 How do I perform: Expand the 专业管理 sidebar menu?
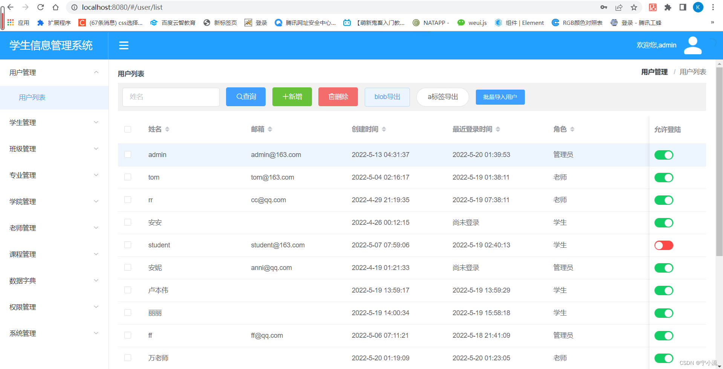point(54,175)
